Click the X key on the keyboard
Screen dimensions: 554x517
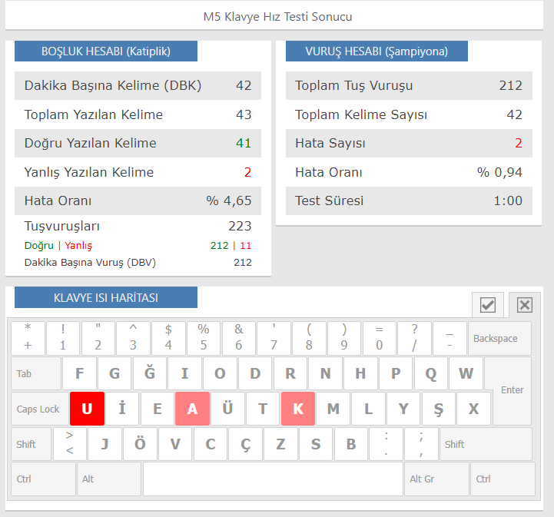(x=473, y=409)
